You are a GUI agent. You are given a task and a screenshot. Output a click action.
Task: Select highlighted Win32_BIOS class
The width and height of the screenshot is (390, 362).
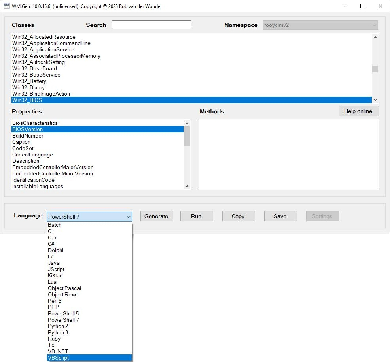(191, 100)
